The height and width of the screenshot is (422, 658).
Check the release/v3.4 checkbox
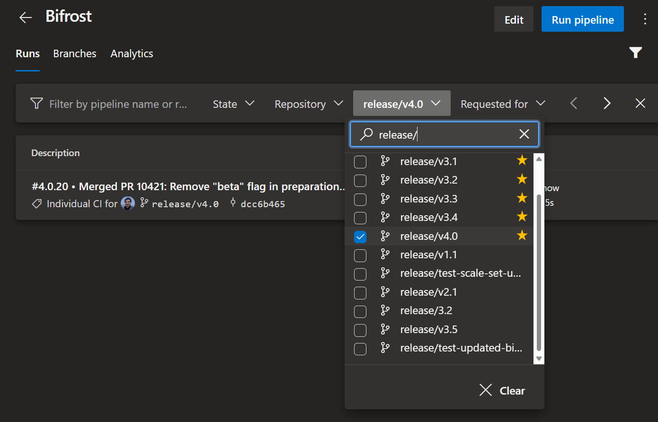[x=360, y=218]
